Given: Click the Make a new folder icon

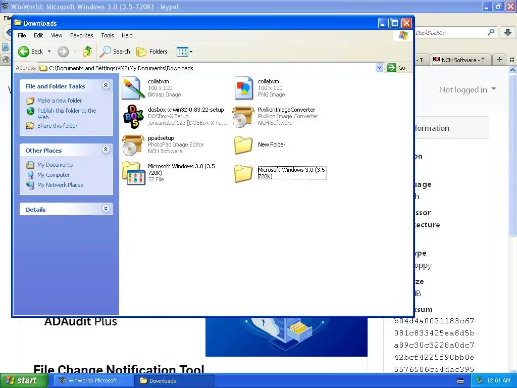Looking at the screenshot, I should click(30, 101).
